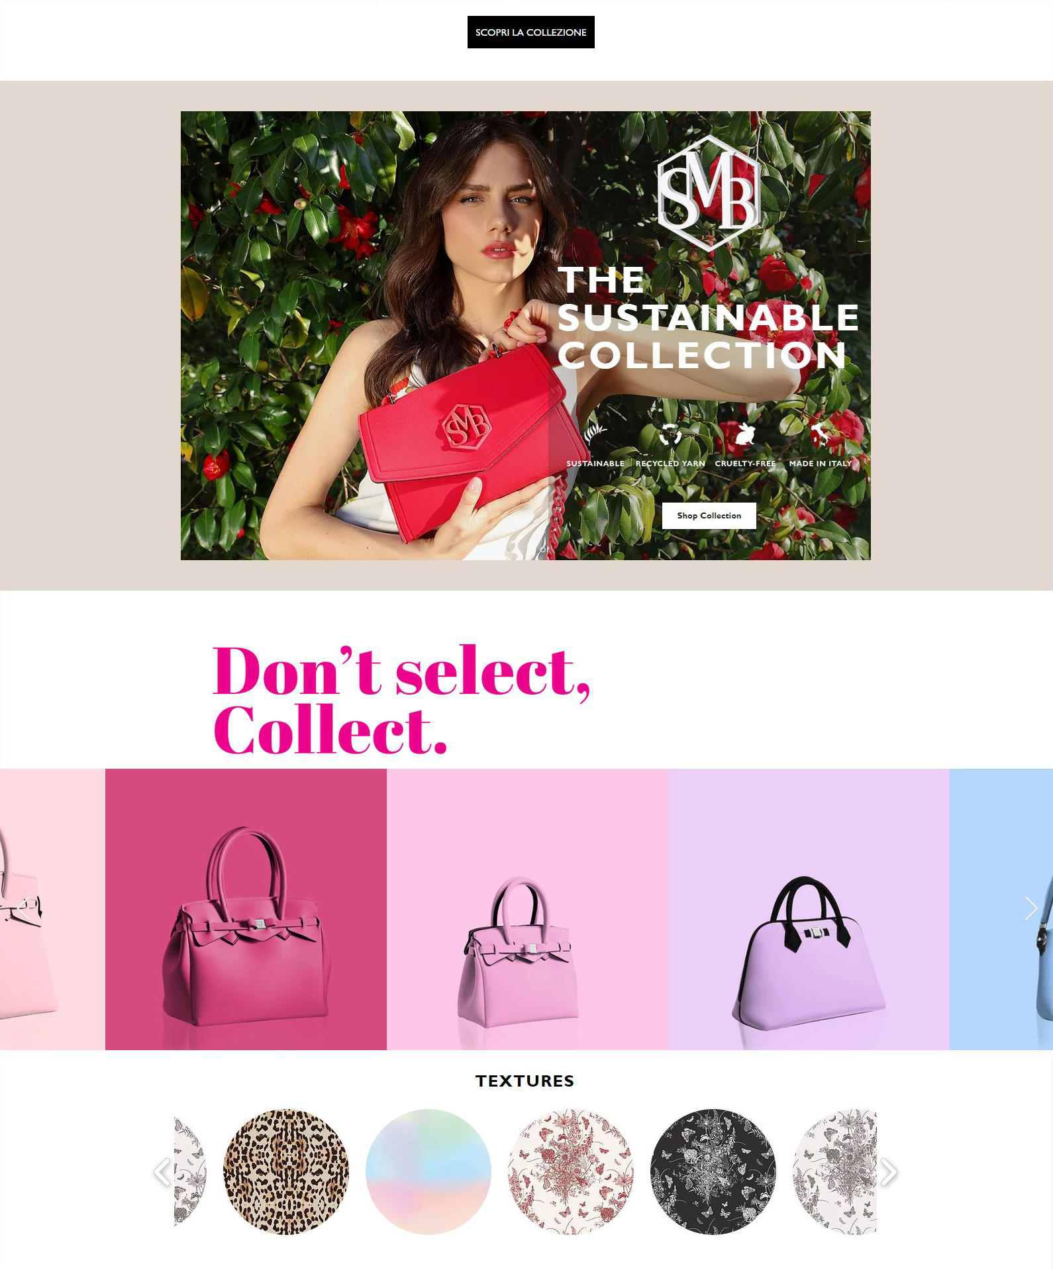Go back with textures left arrow
1053x1270 pixels.
(162, 1172)
